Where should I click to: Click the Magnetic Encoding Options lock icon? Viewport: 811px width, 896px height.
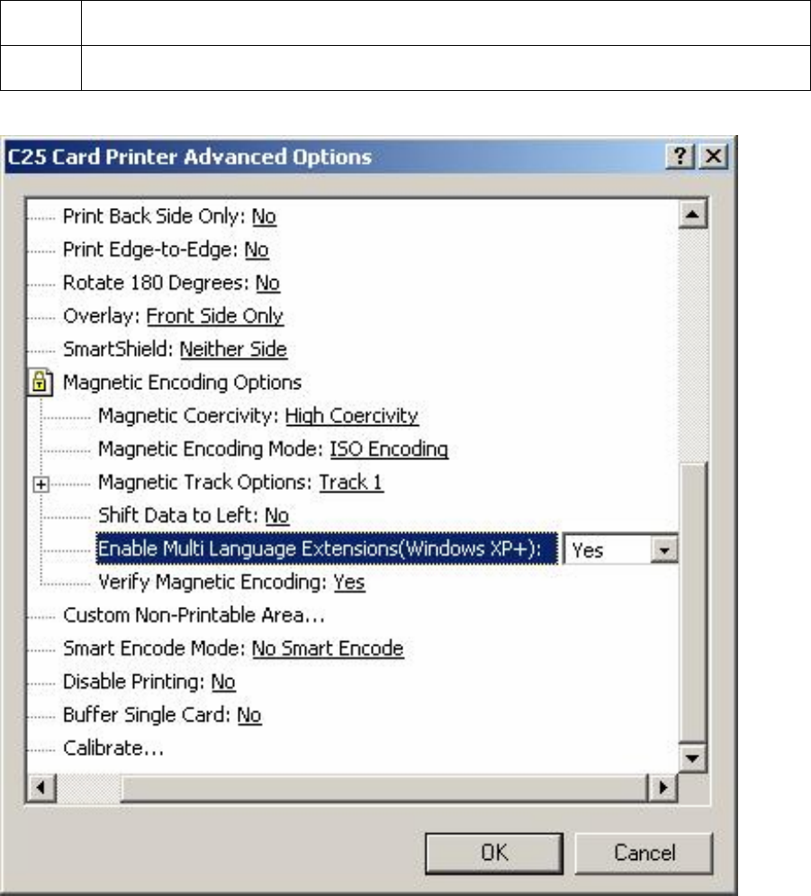pyautogui.click(x=40, y=383)
